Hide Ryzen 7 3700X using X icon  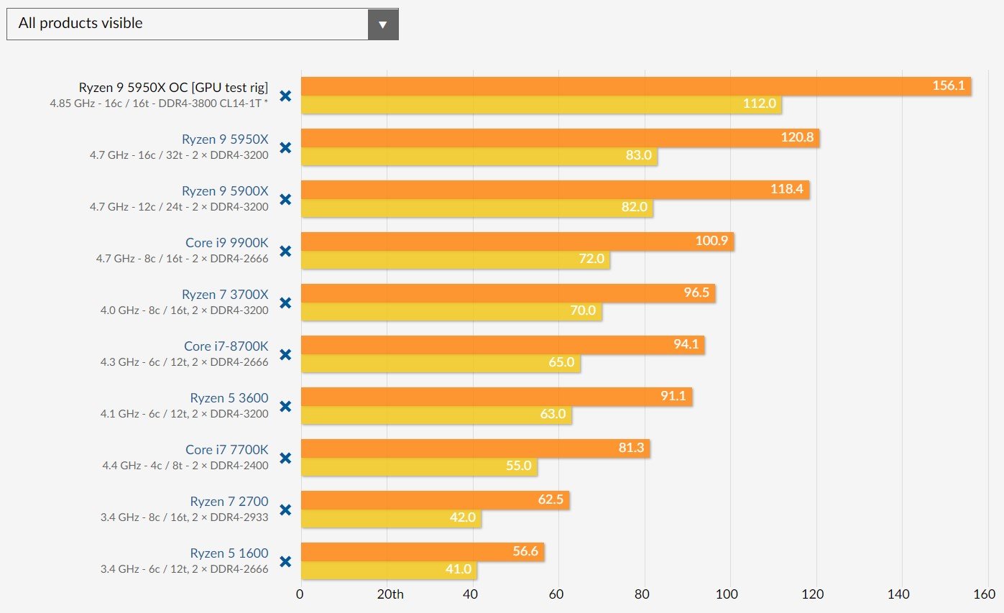[x=285, y=303]
